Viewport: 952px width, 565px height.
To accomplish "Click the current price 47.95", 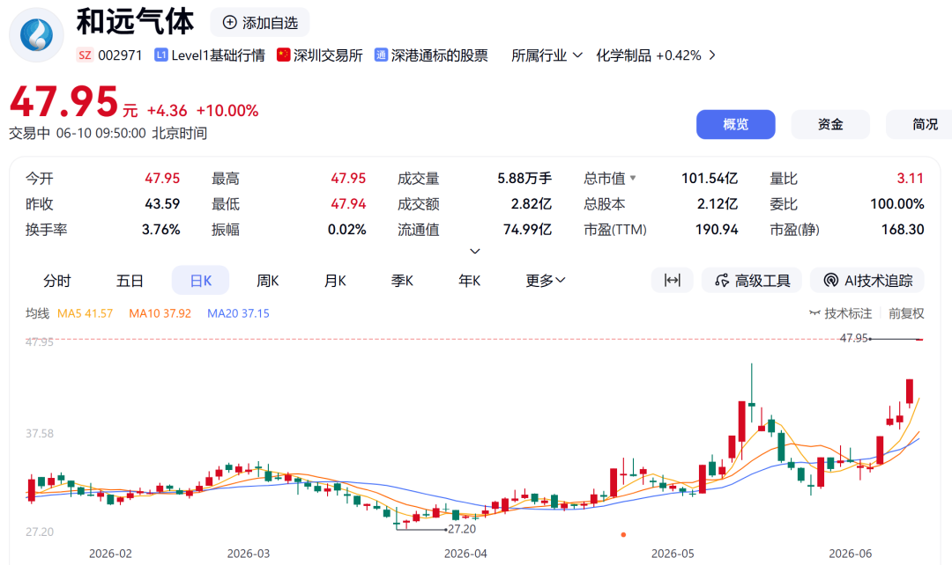I will point(63,101).
